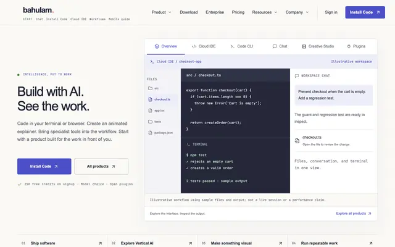Expand the Resources menu chevron
This screenshot has height=247, width=395.
coord(276,12)
